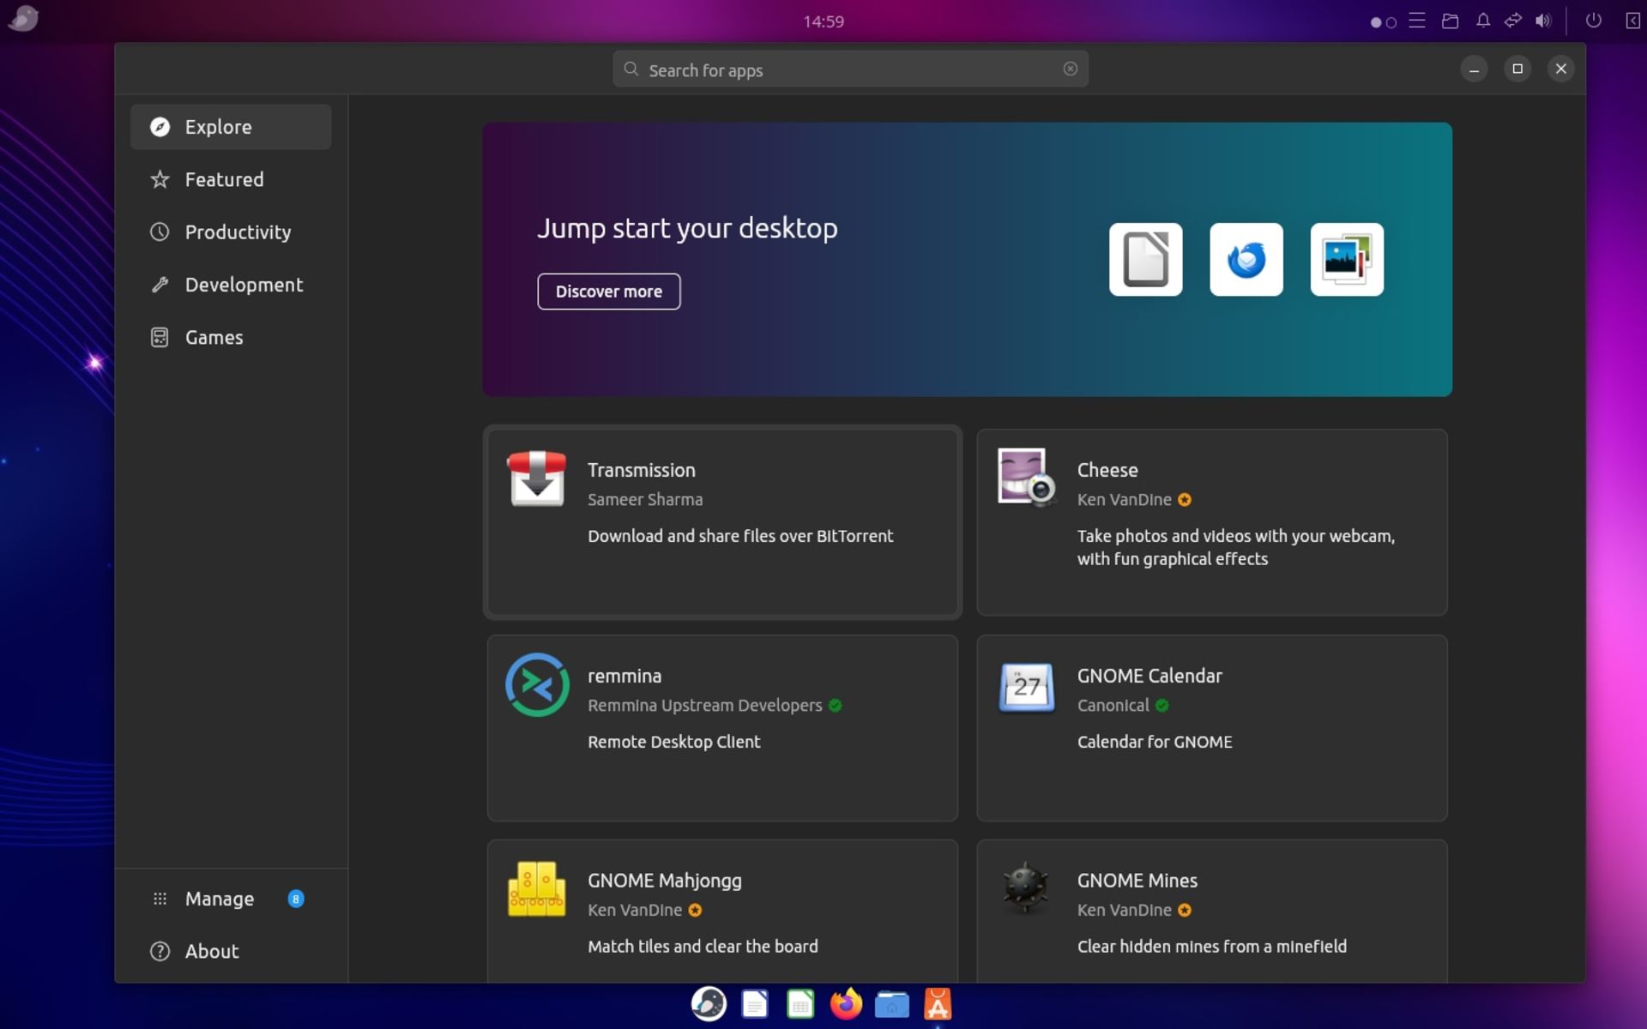Screen dimensions: 1647x1029
Task: Click the Remmina Upstream Developers publisher text
Action: 705,705
